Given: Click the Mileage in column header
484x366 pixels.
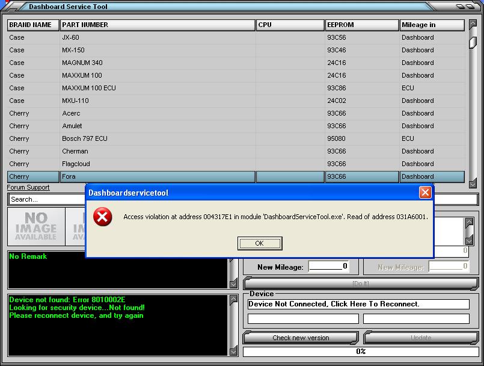Looking at the screenshot, I should pyautogui.click(x=432, y=25).
